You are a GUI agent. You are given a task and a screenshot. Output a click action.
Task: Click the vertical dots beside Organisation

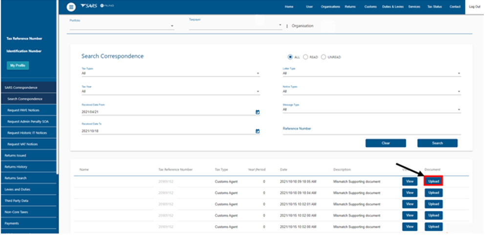[x=287, y=26]
